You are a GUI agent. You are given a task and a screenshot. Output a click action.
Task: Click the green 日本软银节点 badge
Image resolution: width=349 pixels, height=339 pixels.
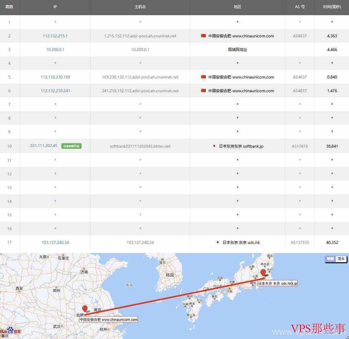71,146
